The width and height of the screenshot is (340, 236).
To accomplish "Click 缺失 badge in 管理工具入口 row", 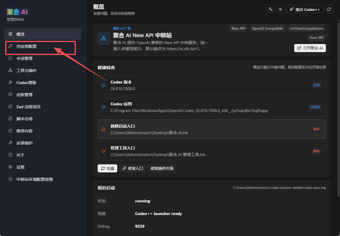I will click(x=316, y=151).
